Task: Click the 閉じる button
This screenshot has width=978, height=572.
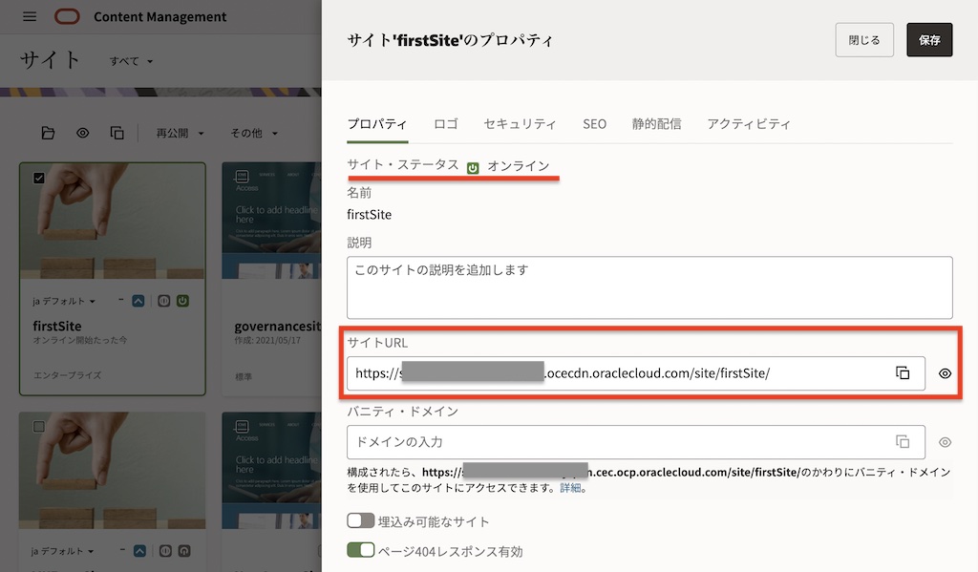Action: pos(864,40)
